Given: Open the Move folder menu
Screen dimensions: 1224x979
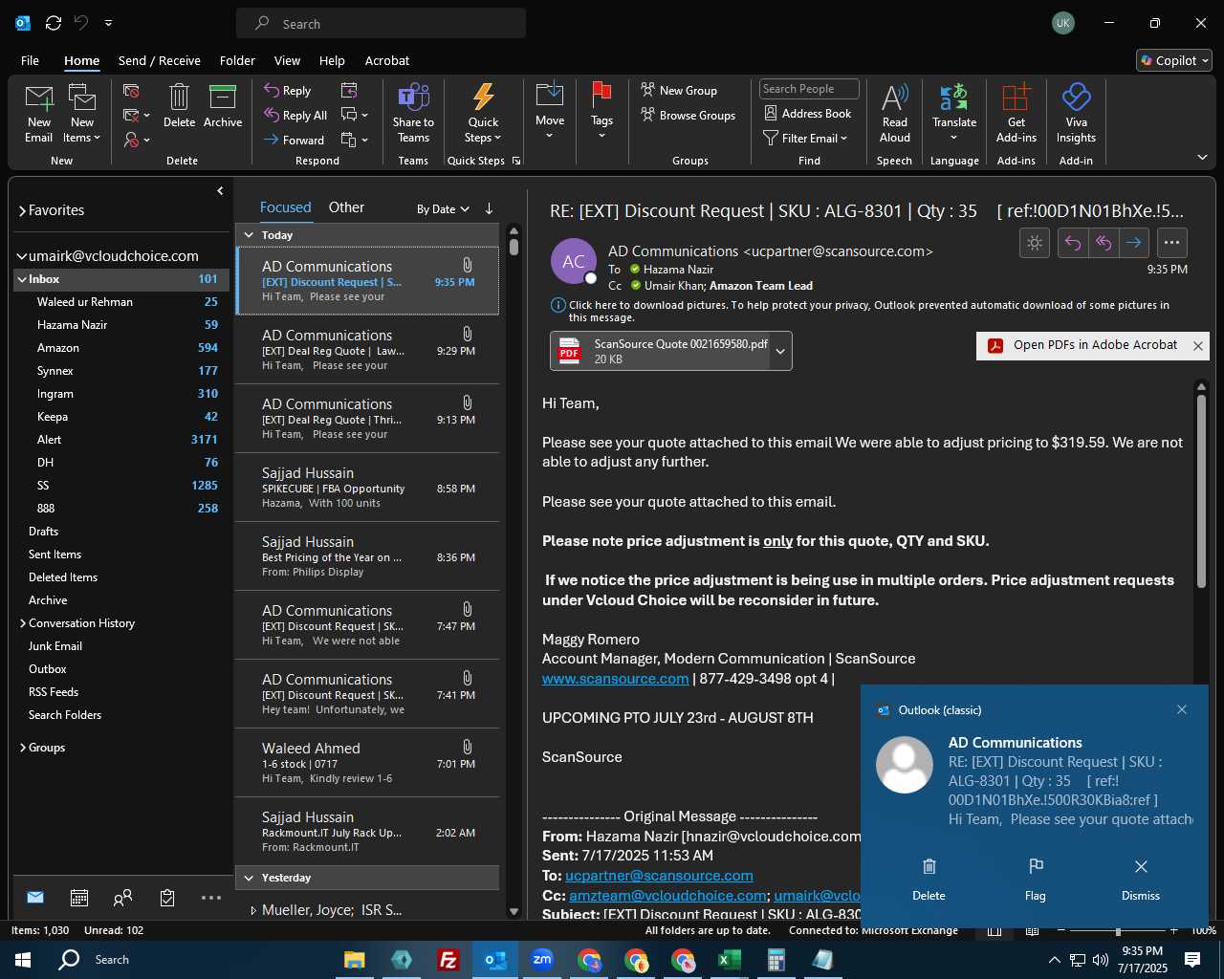Looking at the screenshot, I should pyautogui.click(x=550, y=112).
